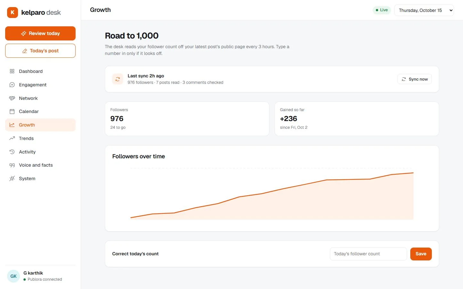Click the Activity history icon
Viewport: 463px width, 289px height.
click(x=12, y=152)
